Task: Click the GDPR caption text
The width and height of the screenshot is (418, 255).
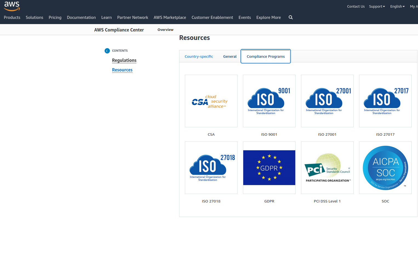Action: pyautogui.click(x=269, y=201)
